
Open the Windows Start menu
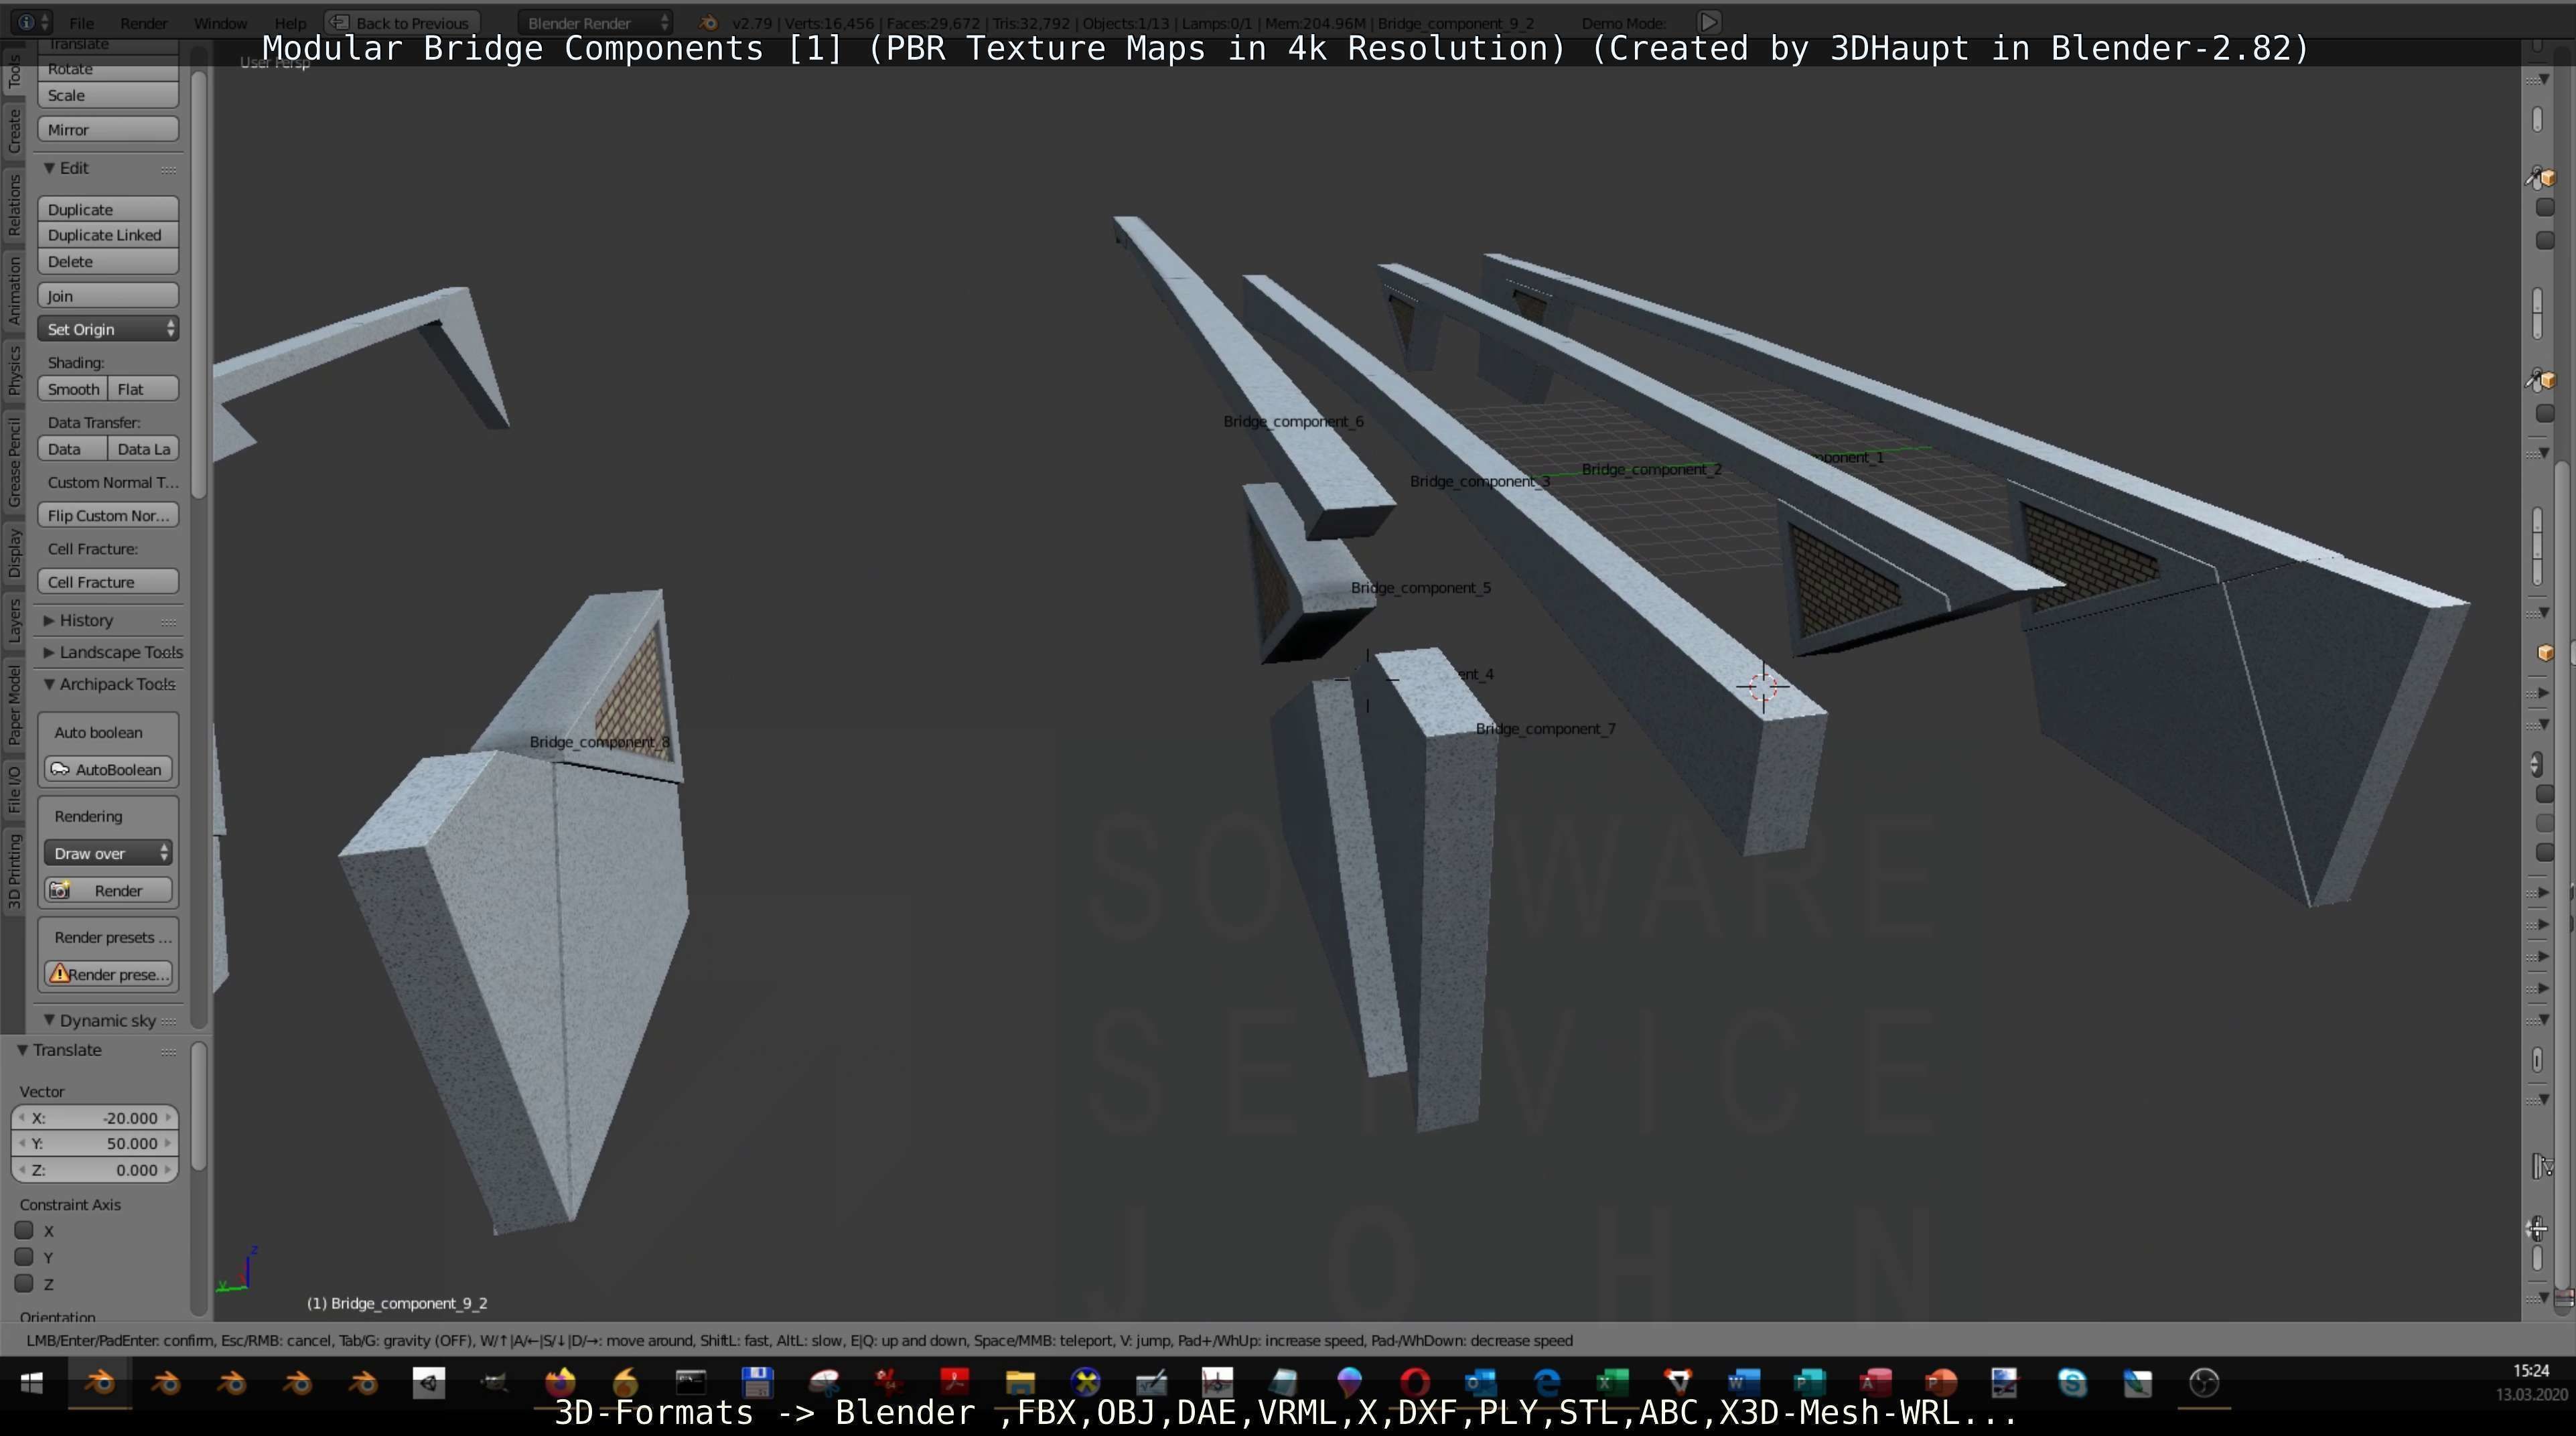click(32, 1383)
